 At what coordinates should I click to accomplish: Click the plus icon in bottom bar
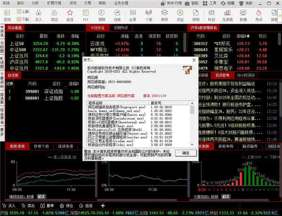103,206
